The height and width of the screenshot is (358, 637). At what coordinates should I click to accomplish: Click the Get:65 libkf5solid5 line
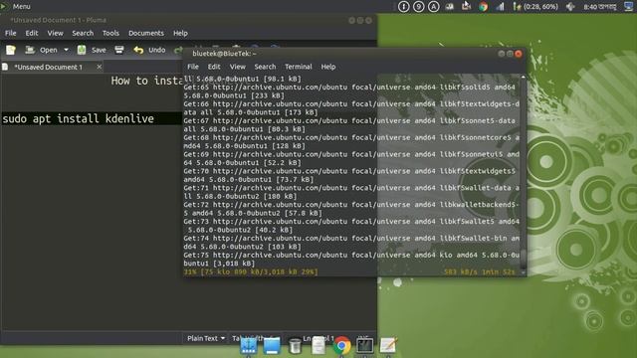[x=349, y=90]
